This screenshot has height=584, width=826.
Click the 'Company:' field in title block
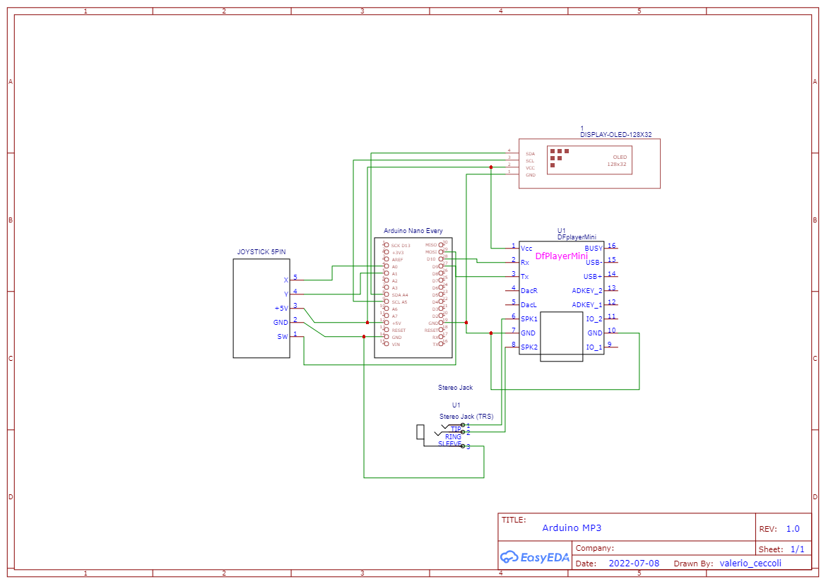coord(595,548)
